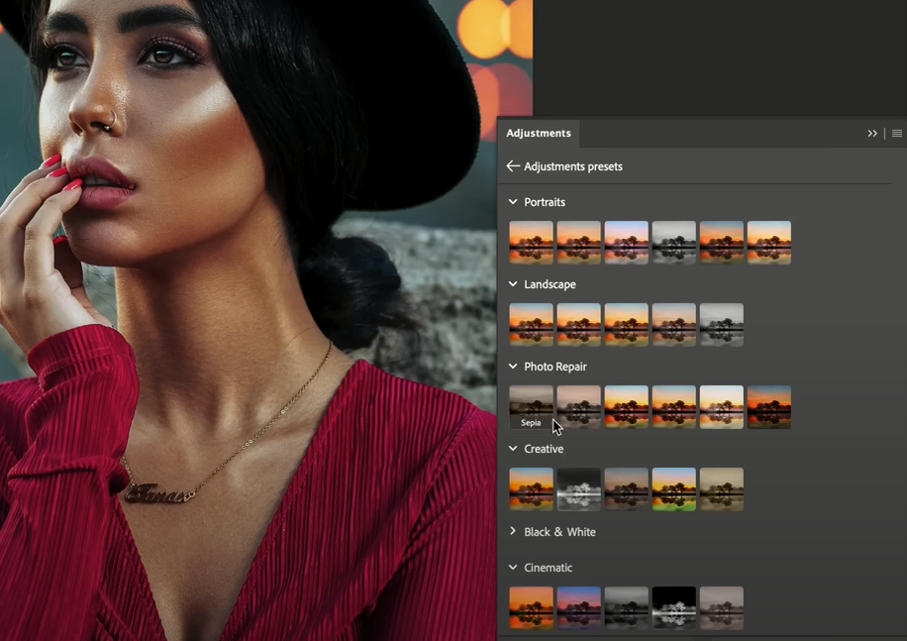This screenshot has height=641, width=907.
Task: Apply the last preset in the Portraits row
Action: [x=768, y=243]
